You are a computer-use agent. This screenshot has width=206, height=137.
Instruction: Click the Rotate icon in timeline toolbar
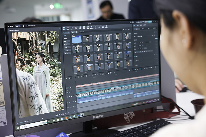click(x=106, y=74)
